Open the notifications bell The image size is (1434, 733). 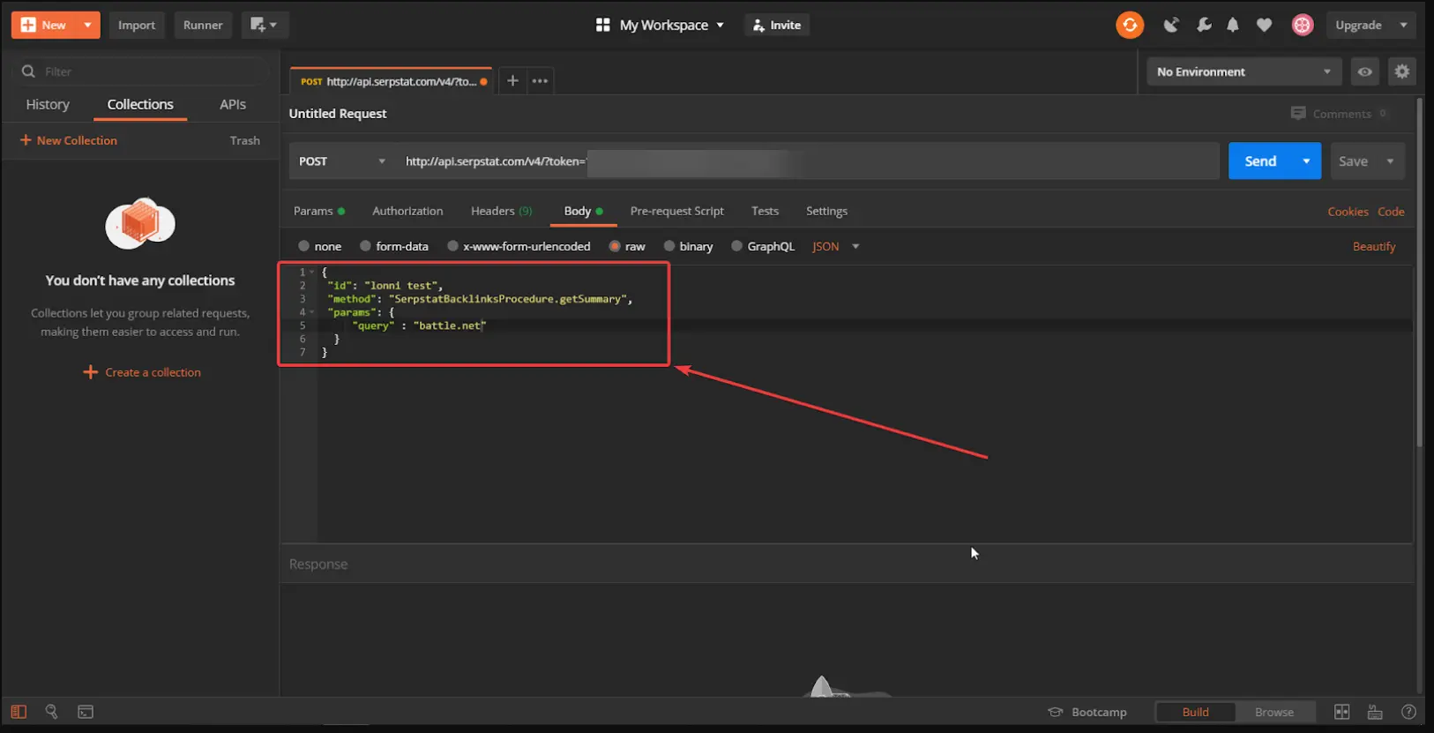tap(1233, 25)
